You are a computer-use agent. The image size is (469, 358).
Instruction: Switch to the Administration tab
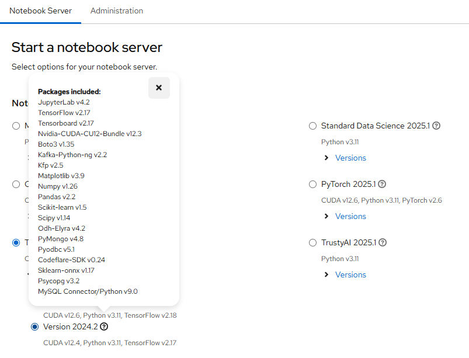click(x=117, y=11)
